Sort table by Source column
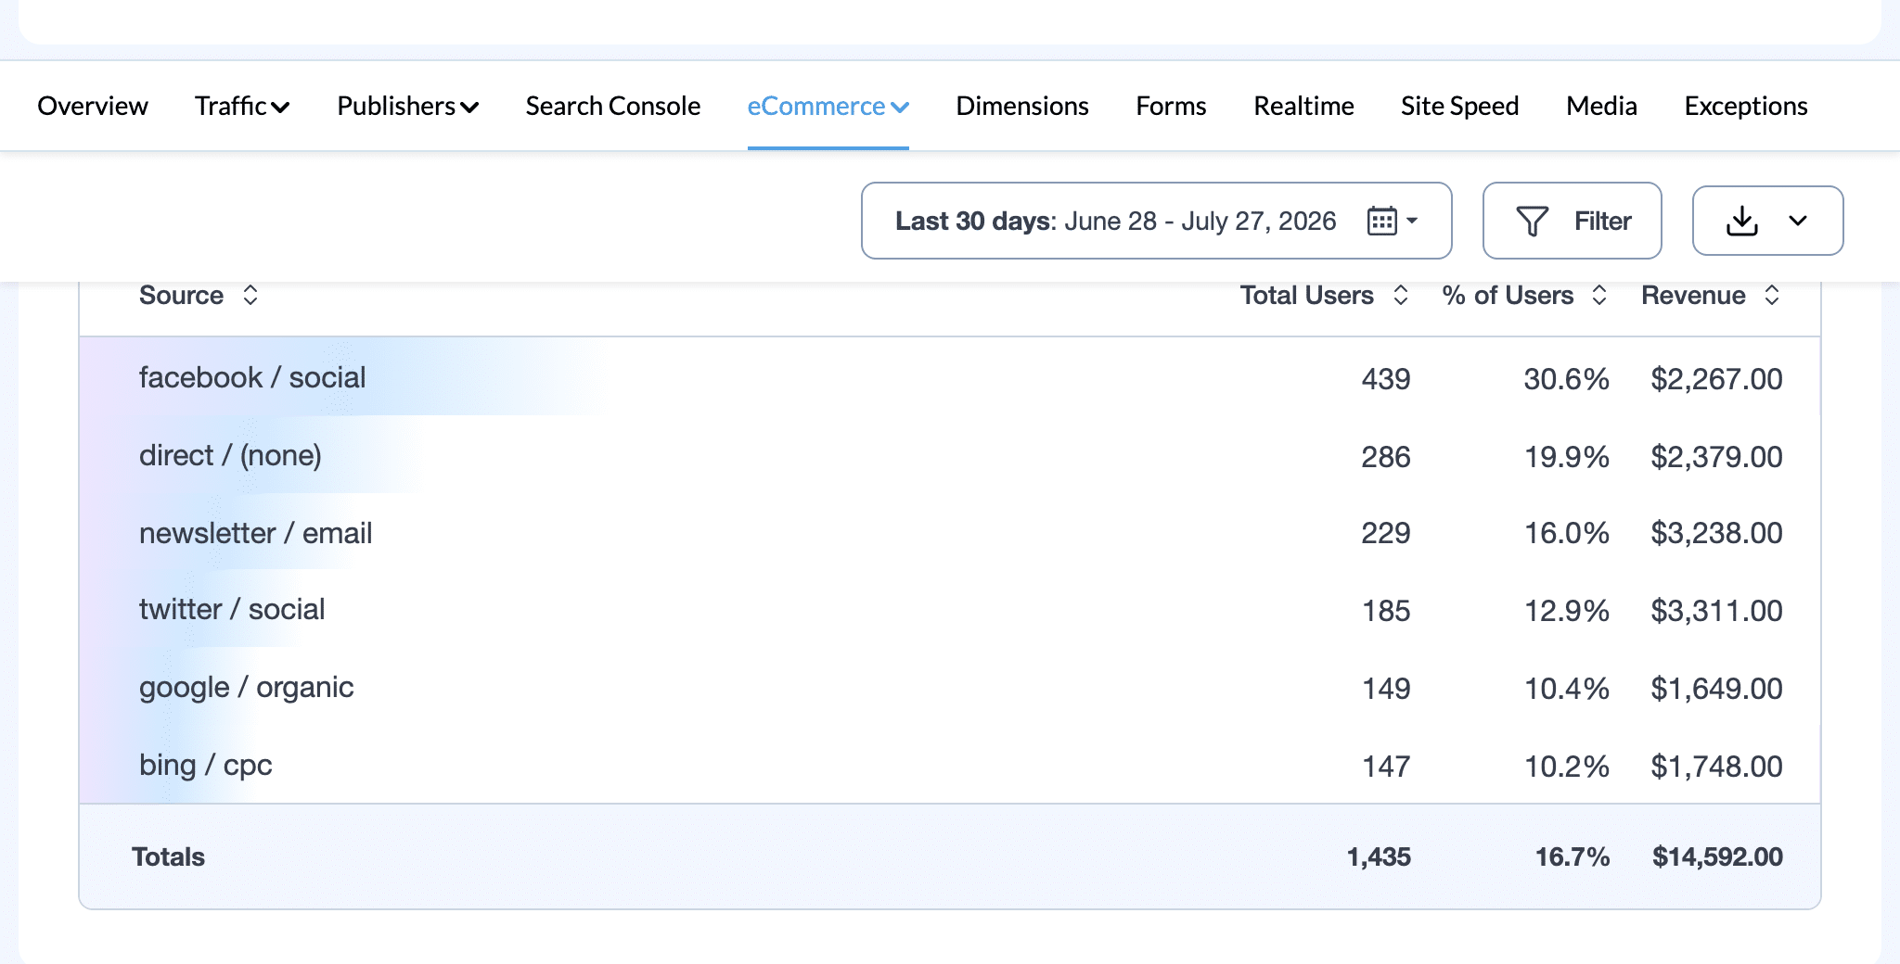The width and height of the screenshot is (1900, 964). pyautogui.click(x=199, y=295)
